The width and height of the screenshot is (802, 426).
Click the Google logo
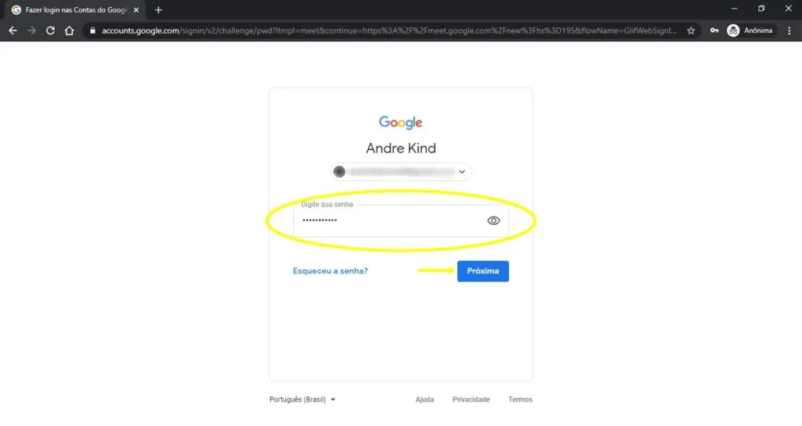click(x=400, y=123)
